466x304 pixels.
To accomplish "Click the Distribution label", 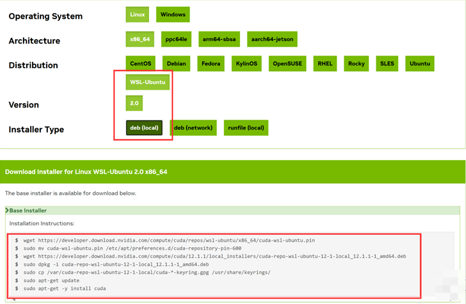I will click(x=33, y=65).
